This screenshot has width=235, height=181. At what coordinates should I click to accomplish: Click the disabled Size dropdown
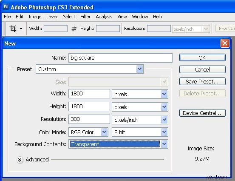pos(118,82)
